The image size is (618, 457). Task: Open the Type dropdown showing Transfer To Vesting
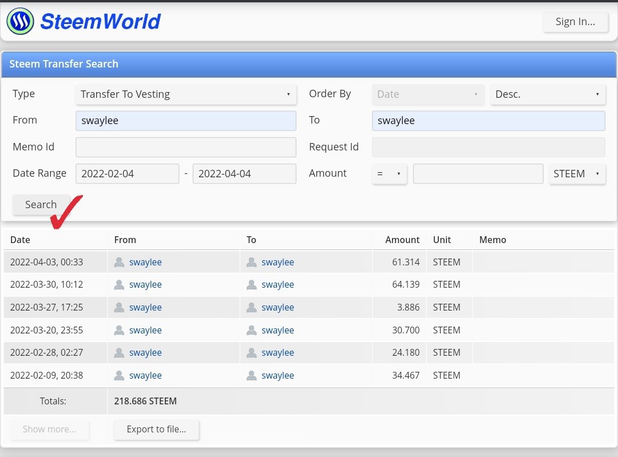pos(185,94)
